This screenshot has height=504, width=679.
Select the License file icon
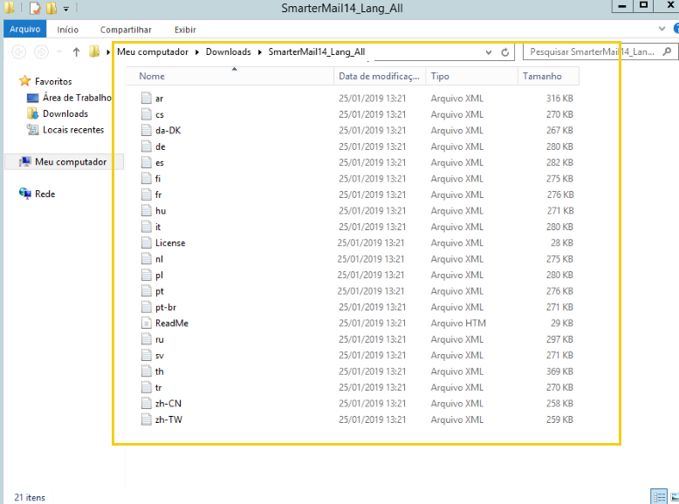click(x=147, y=242)
